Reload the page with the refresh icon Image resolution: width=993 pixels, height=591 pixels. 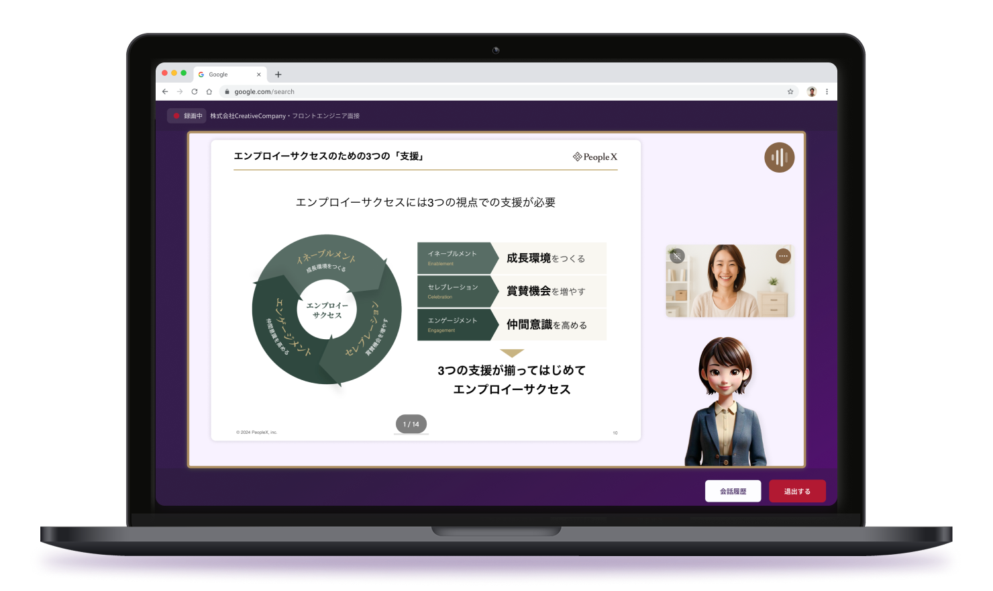[195, 91]
